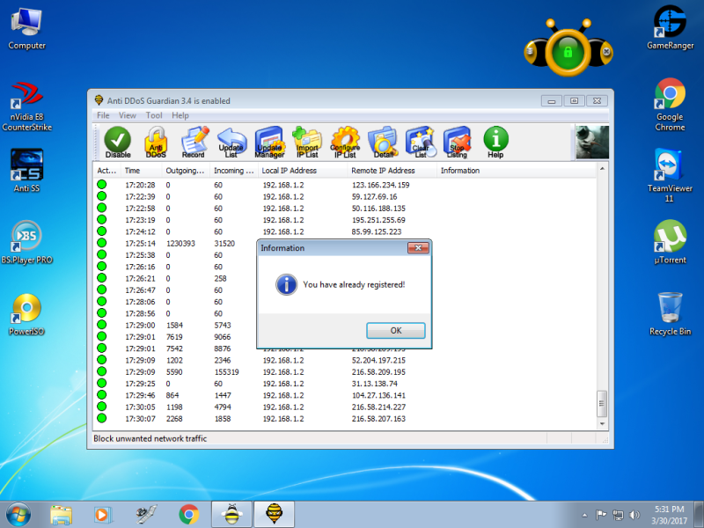Image resolution: width=704 pixels, height=528 pixels.
Task: Open the Tool menu
Action: (154, 115)
